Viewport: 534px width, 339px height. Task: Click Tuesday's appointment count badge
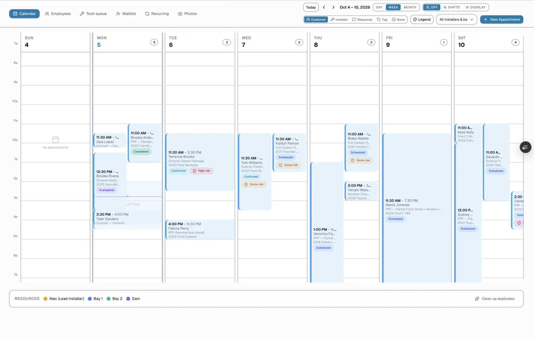click(x=227, y=42)
